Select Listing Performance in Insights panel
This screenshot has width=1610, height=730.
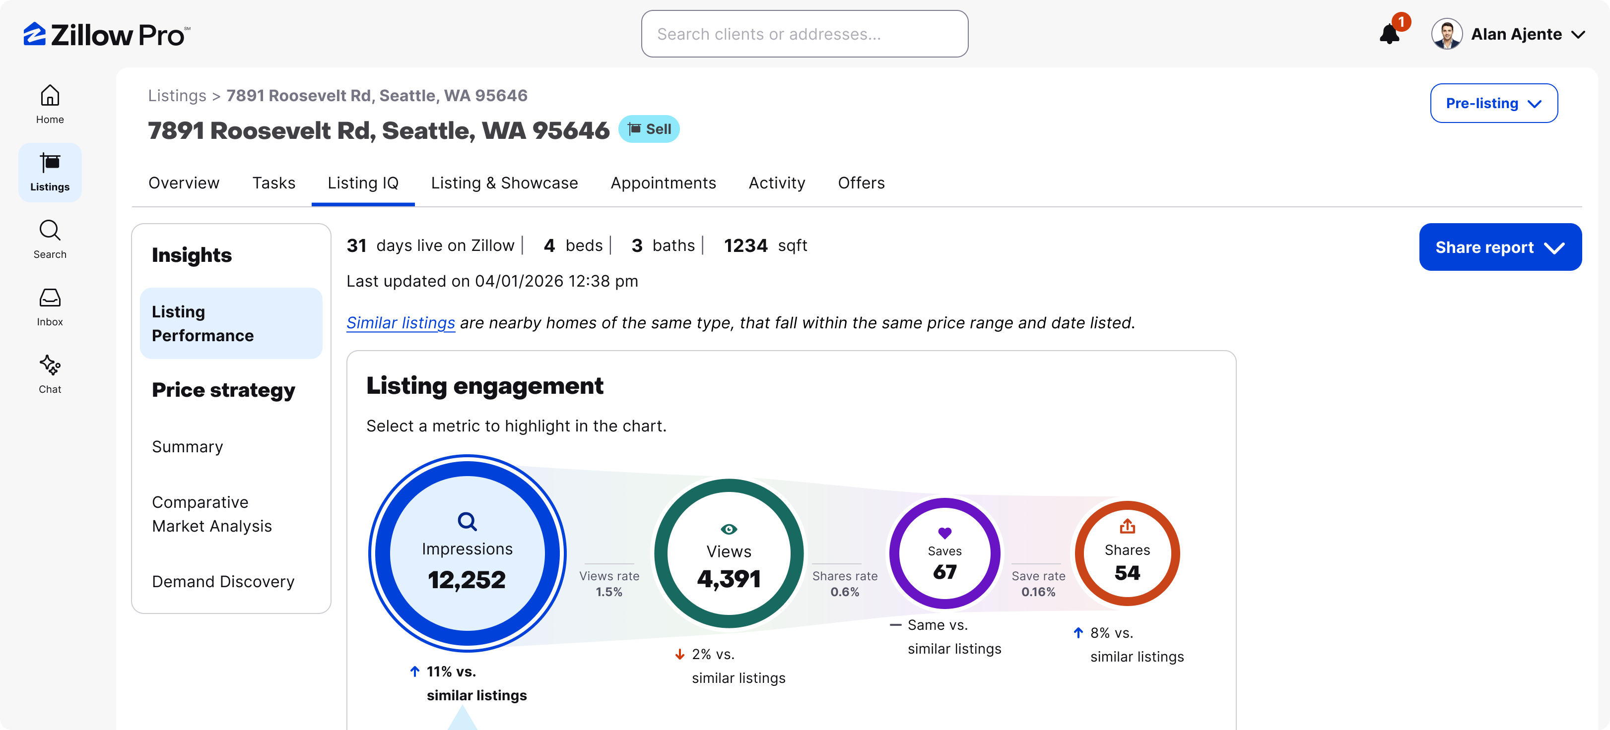[231, 323]
